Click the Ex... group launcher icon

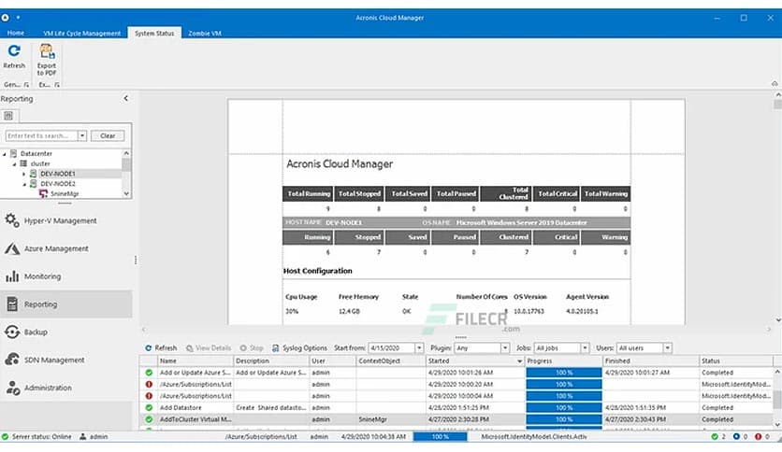pos(57,85)
